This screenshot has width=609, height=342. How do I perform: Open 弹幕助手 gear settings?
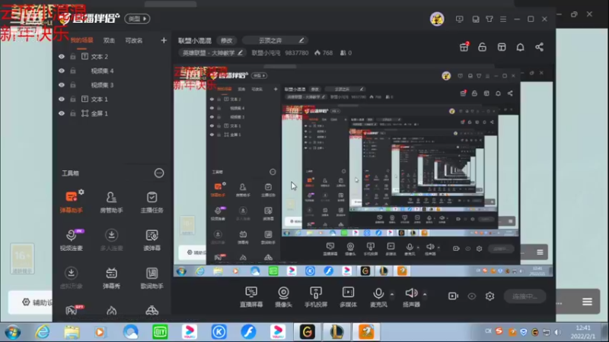point(81,192)
